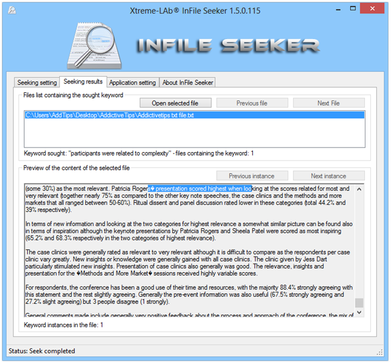Viewport: 391px width, 363px height.
Task: Click the paragraph starting 'In terms of new information'
Action: pos(189,231)
